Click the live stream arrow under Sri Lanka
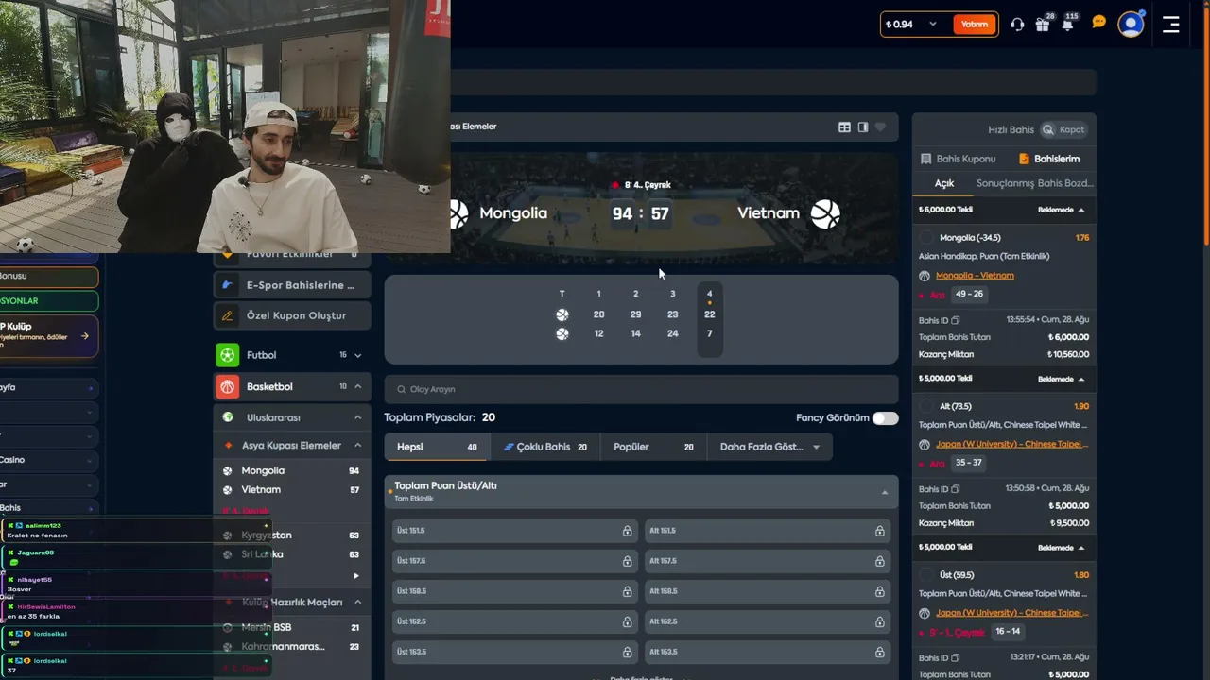This screenshot has height=680, width=1210. (x=356, y=575)
